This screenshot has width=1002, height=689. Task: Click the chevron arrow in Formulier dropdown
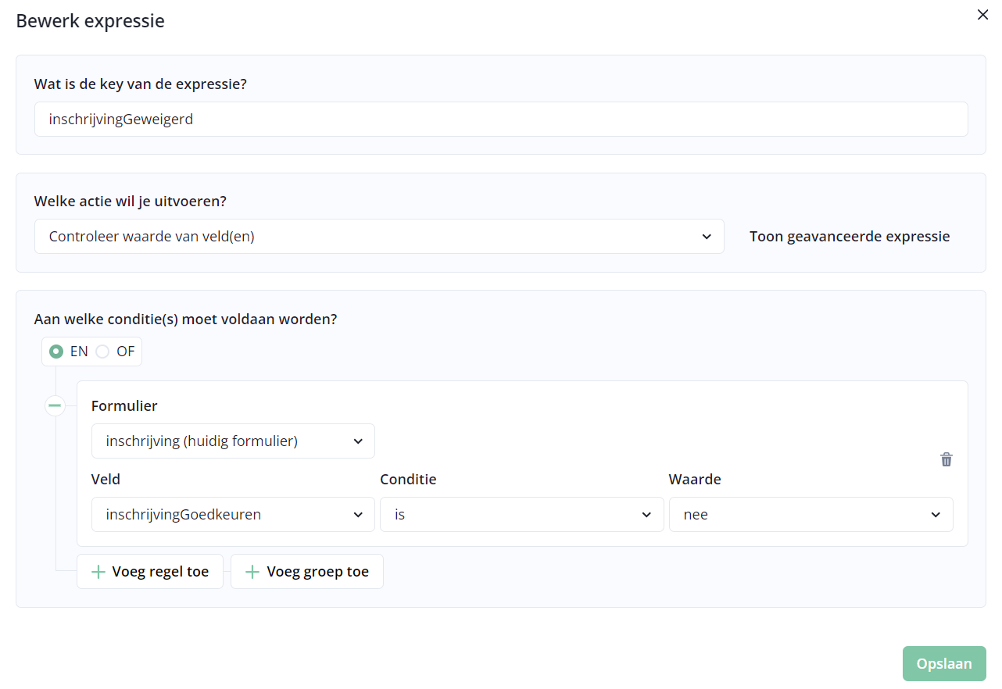(x=358, y=441)
